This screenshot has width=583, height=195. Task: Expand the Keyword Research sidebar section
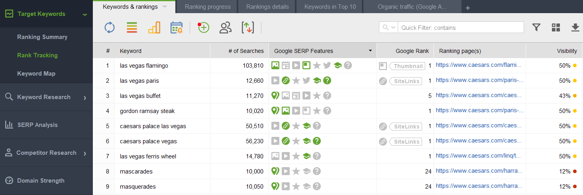point(46,97)
